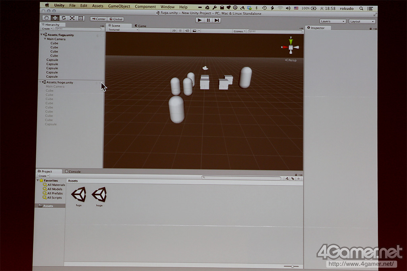Open the Assets menu

97,6
